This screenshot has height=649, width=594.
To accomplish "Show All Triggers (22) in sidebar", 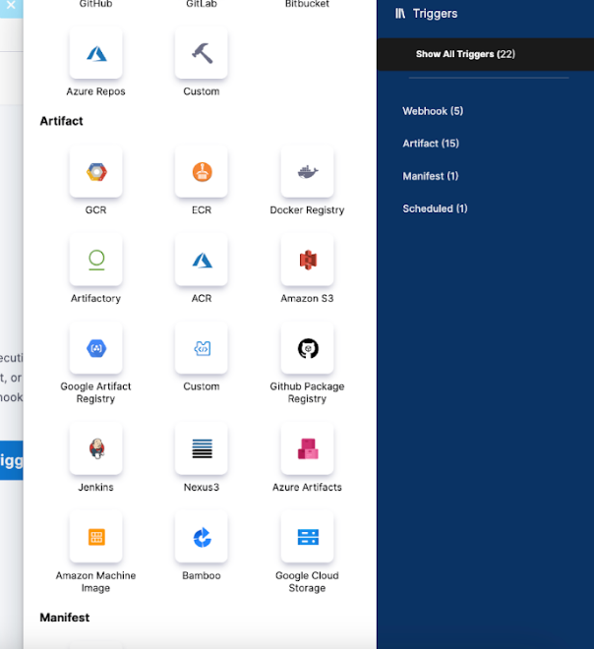I will (x=465, y=54).
